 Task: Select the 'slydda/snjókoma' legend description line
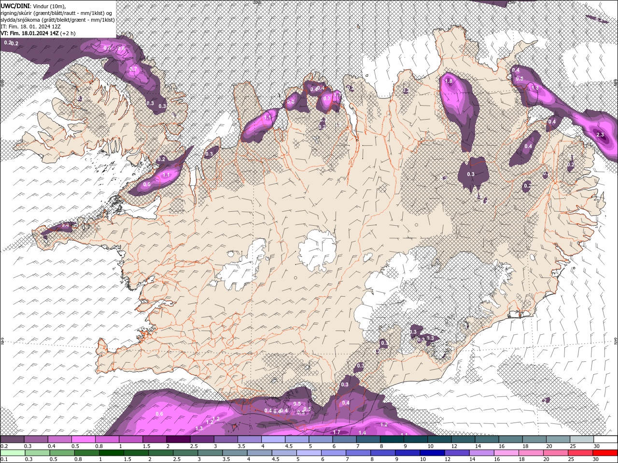[57, 19]
